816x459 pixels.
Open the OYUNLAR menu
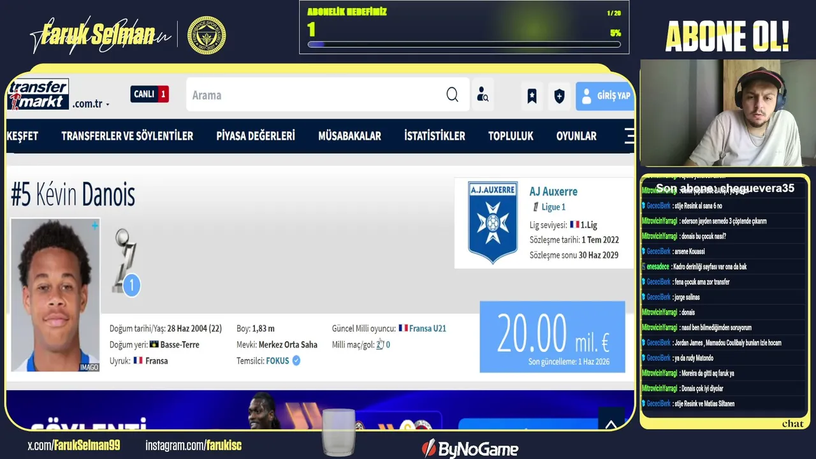tap(576, 136)
